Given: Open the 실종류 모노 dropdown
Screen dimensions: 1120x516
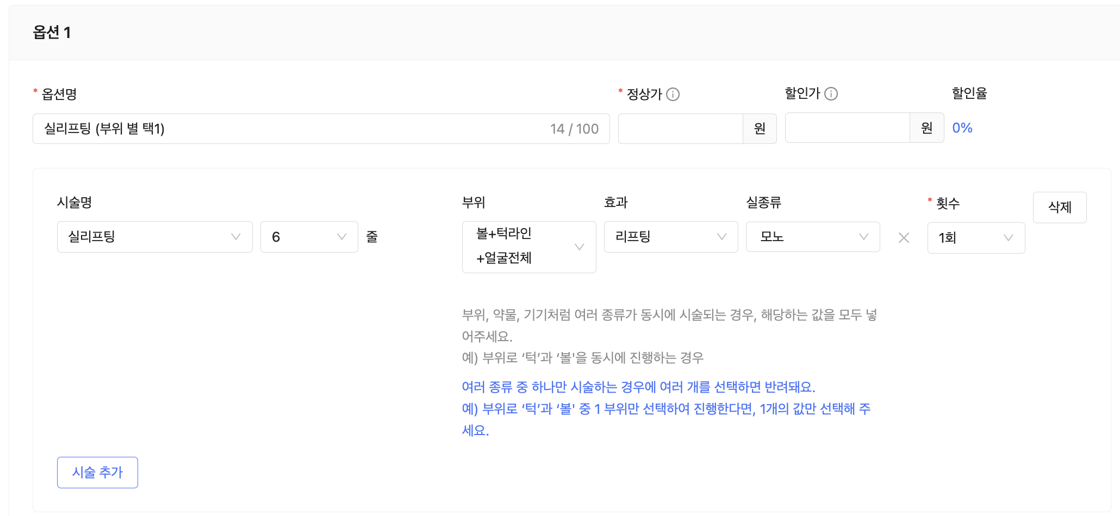Looking at the screenshot, I should point(805,237).
